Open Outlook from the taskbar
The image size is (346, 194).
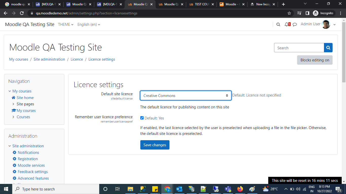click(179, 189)
